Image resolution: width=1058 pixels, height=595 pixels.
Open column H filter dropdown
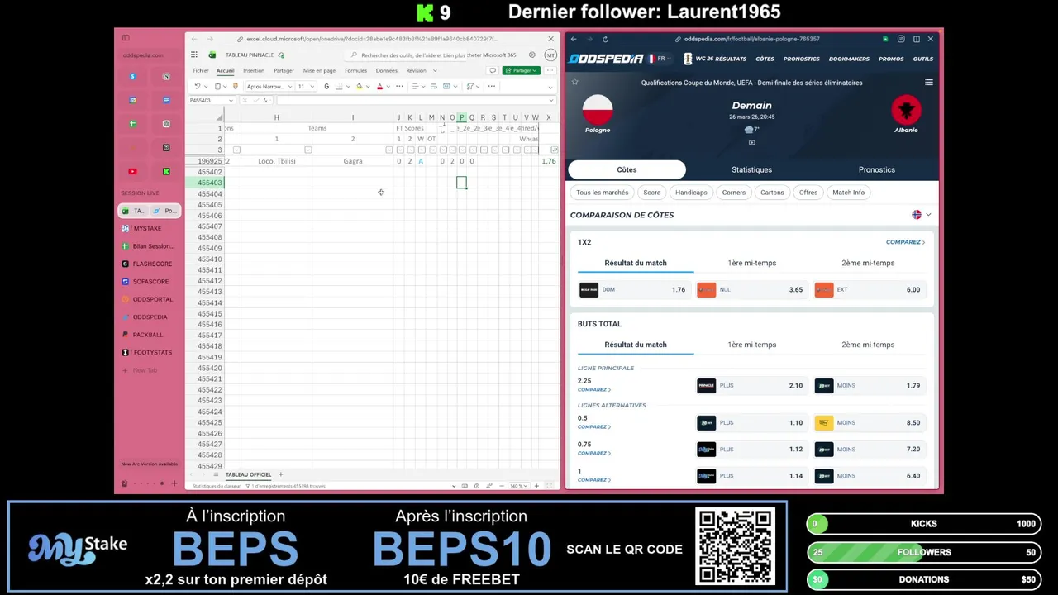[308, 150]
